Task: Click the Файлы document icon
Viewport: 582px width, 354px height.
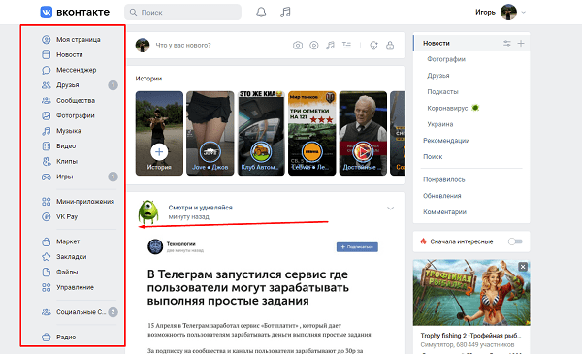Action: click(46, 272)
